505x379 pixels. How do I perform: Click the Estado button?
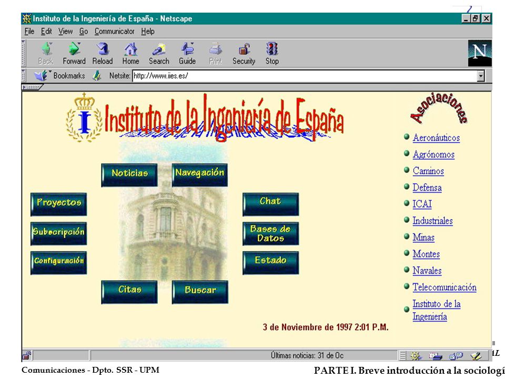click(x=270, y=263)
